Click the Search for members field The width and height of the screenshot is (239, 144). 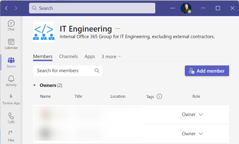pos(68,70)
